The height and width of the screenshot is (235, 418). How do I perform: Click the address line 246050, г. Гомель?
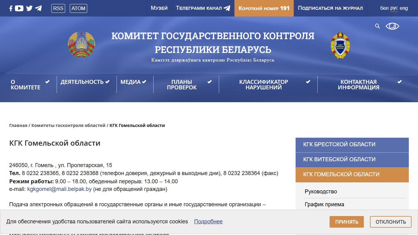[61, 165]
